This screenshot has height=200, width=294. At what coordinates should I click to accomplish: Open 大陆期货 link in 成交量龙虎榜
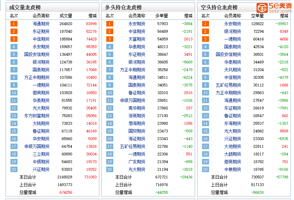click(x=41, y=123)
